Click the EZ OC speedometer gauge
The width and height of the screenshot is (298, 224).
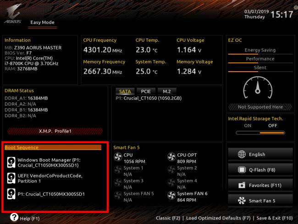coord(258,88)
